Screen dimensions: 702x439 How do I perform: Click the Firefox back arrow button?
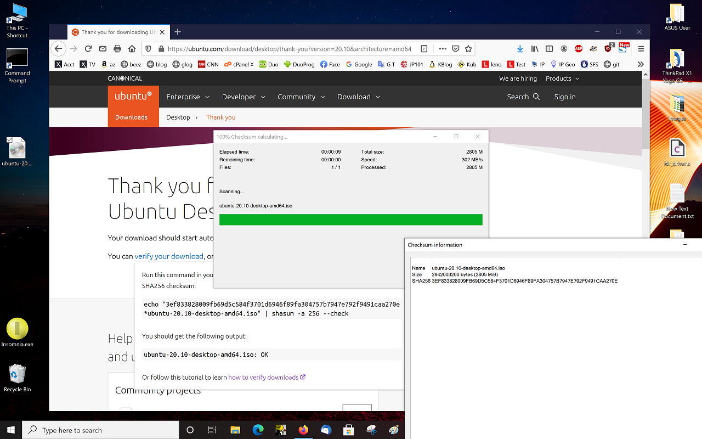(59, 49)
